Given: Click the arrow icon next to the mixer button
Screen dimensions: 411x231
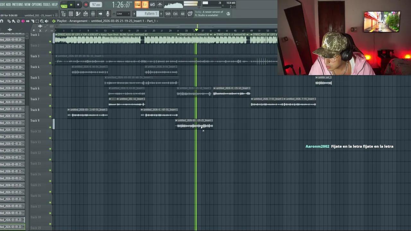Looking at the screenshot, I should click(x=100, y=14).
